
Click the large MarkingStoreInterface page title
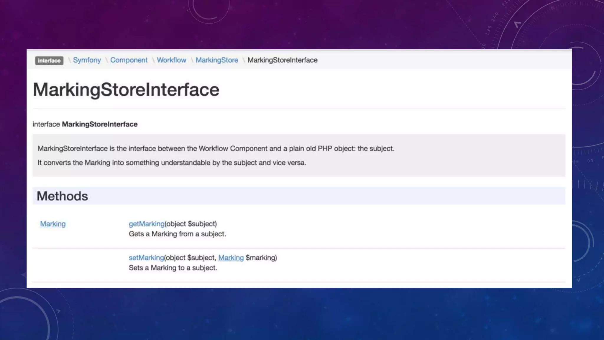coord(126,89)
